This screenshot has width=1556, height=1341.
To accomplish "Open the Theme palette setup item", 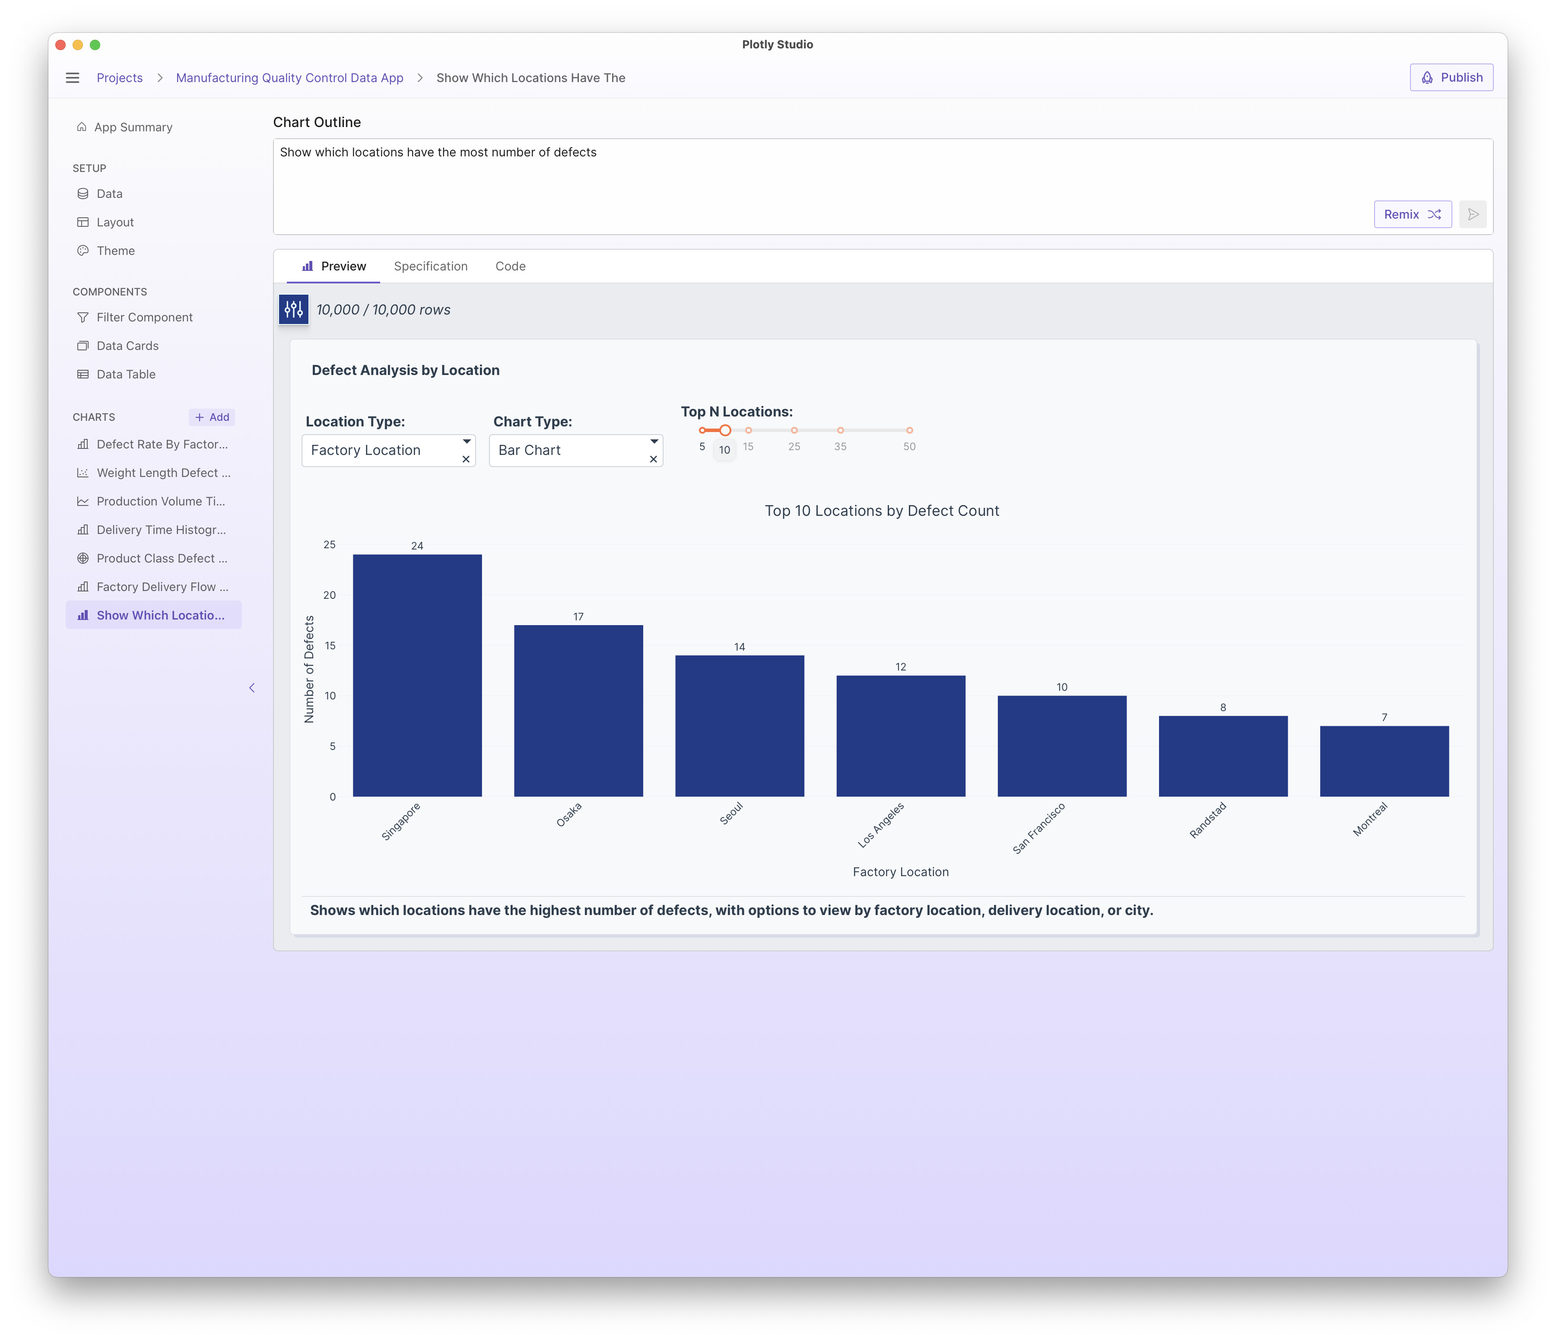I will coord(115,251).
